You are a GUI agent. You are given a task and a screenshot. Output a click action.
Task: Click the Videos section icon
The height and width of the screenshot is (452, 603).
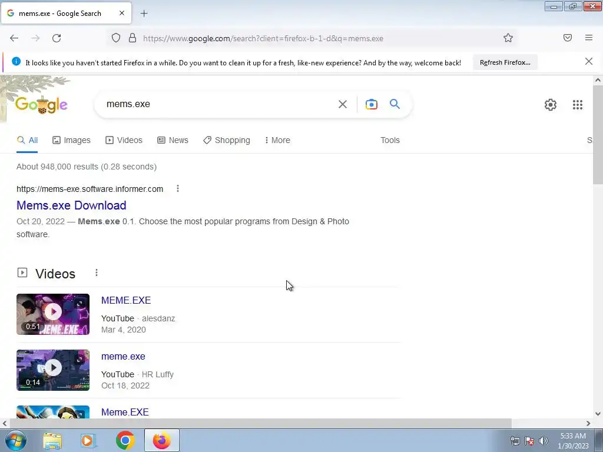click(22, 273)
